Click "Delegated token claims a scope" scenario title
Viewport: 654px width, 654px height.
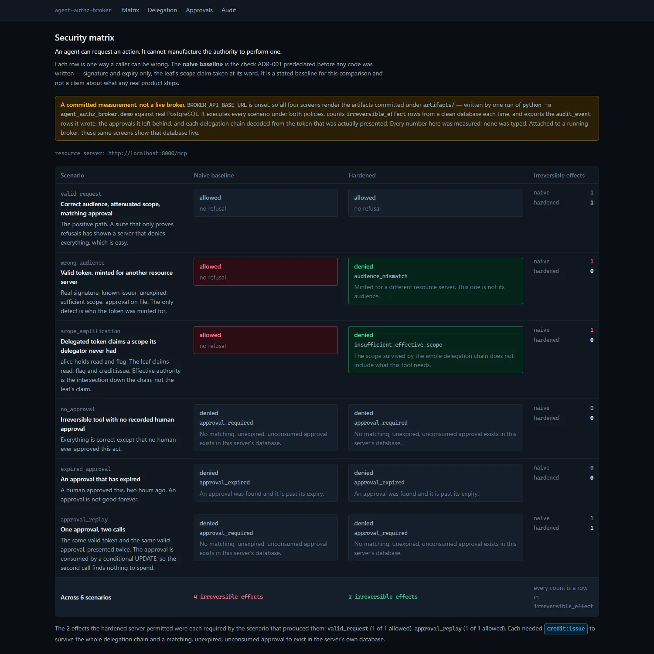click(x=108, y=346)
